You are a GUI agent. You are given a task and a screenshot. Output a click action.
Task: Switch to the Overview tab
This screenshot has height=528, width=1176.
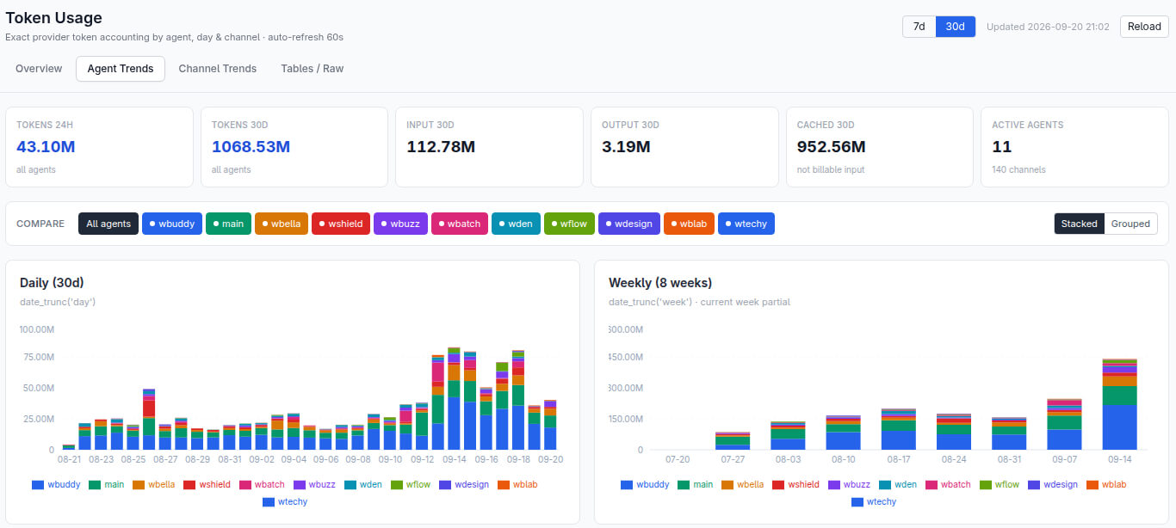tap(39, 69)
